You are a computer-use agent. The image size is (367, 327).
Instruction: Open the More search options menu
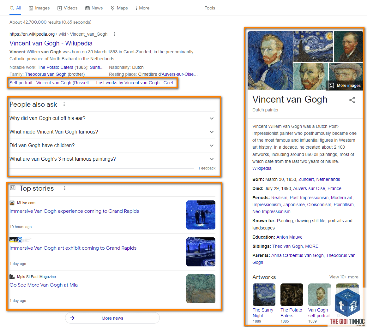(142, 8)
